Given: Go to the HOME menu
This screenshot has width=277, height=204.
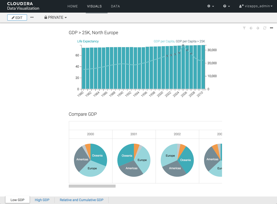Looking at the screenshot, I should pyautogui.click(x=73, y=6).
